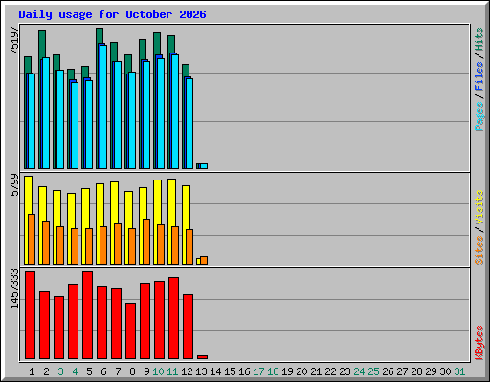
Task: Select the red KBytes bar for day 1
Action: tap(30, 315)
